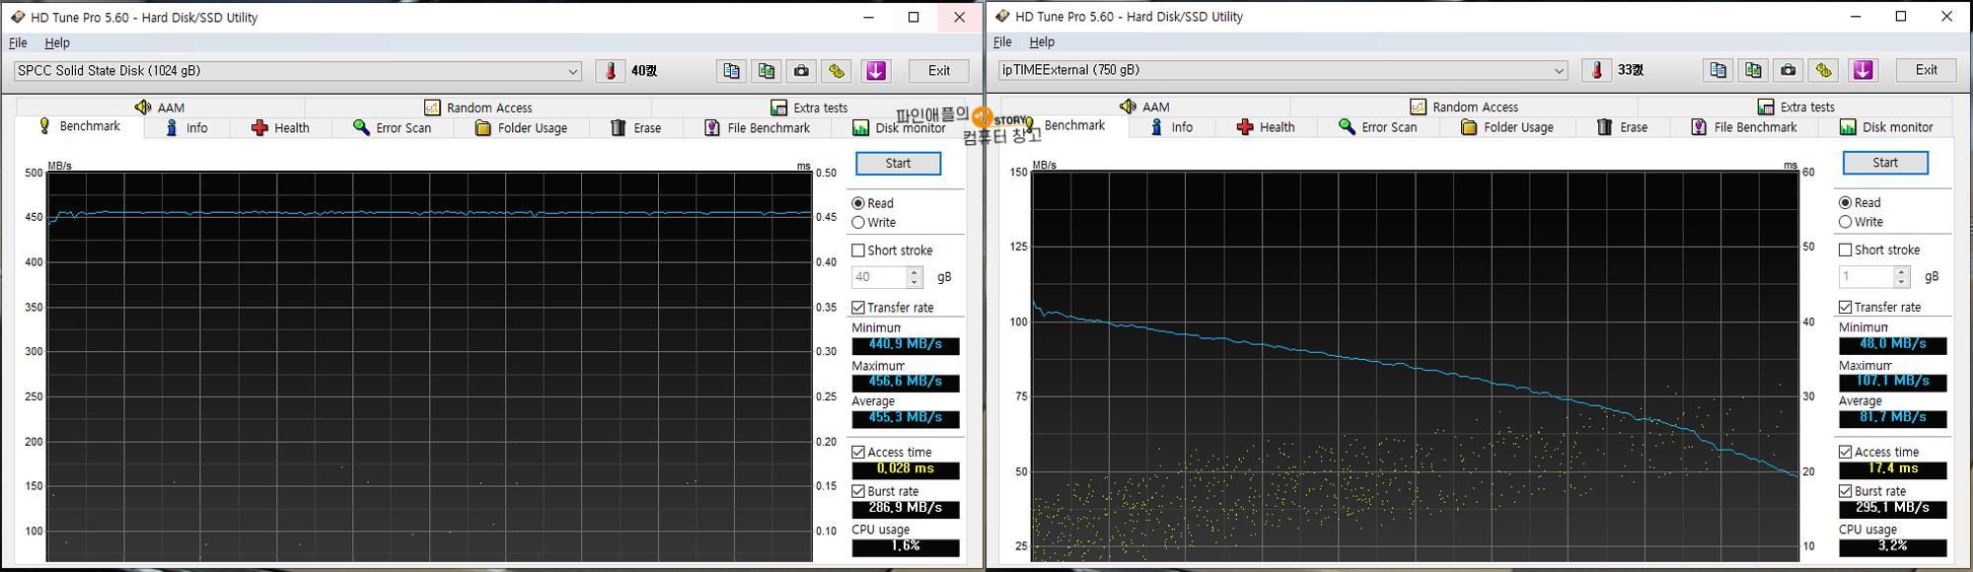The image size is (1973, 572).
Task: Click Exit button in SPCC window
Action: point(939,71)
